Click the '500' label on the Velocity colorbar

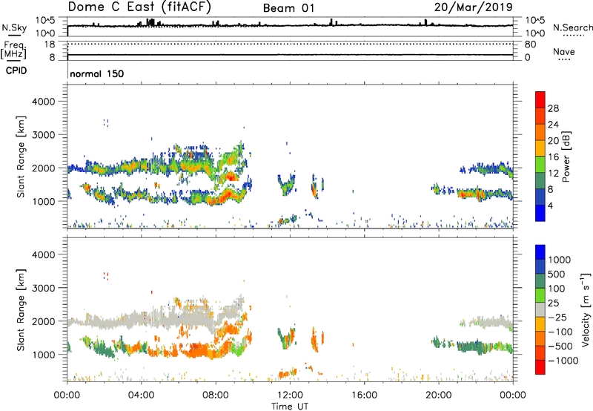(557, 274)
